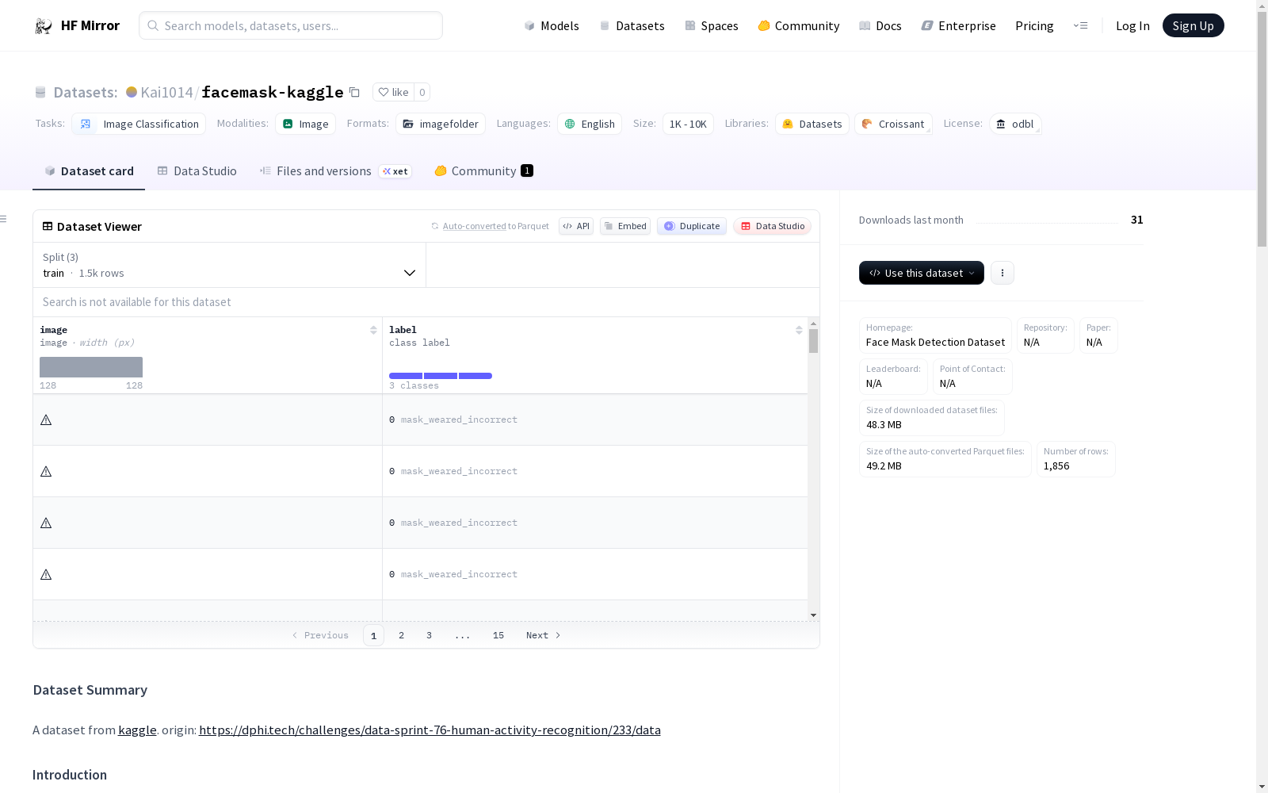Click the Sign Up button
The width and height of the screenshot is (1268, 793).
coord(1193,25)
